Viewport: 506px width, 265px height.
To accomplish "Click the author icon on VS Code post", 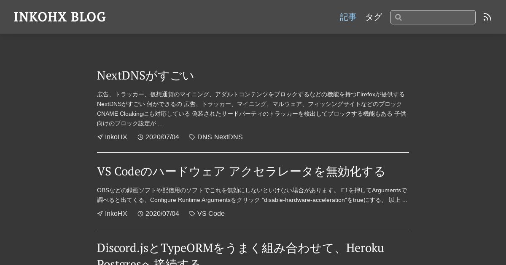I will [100, 213].
